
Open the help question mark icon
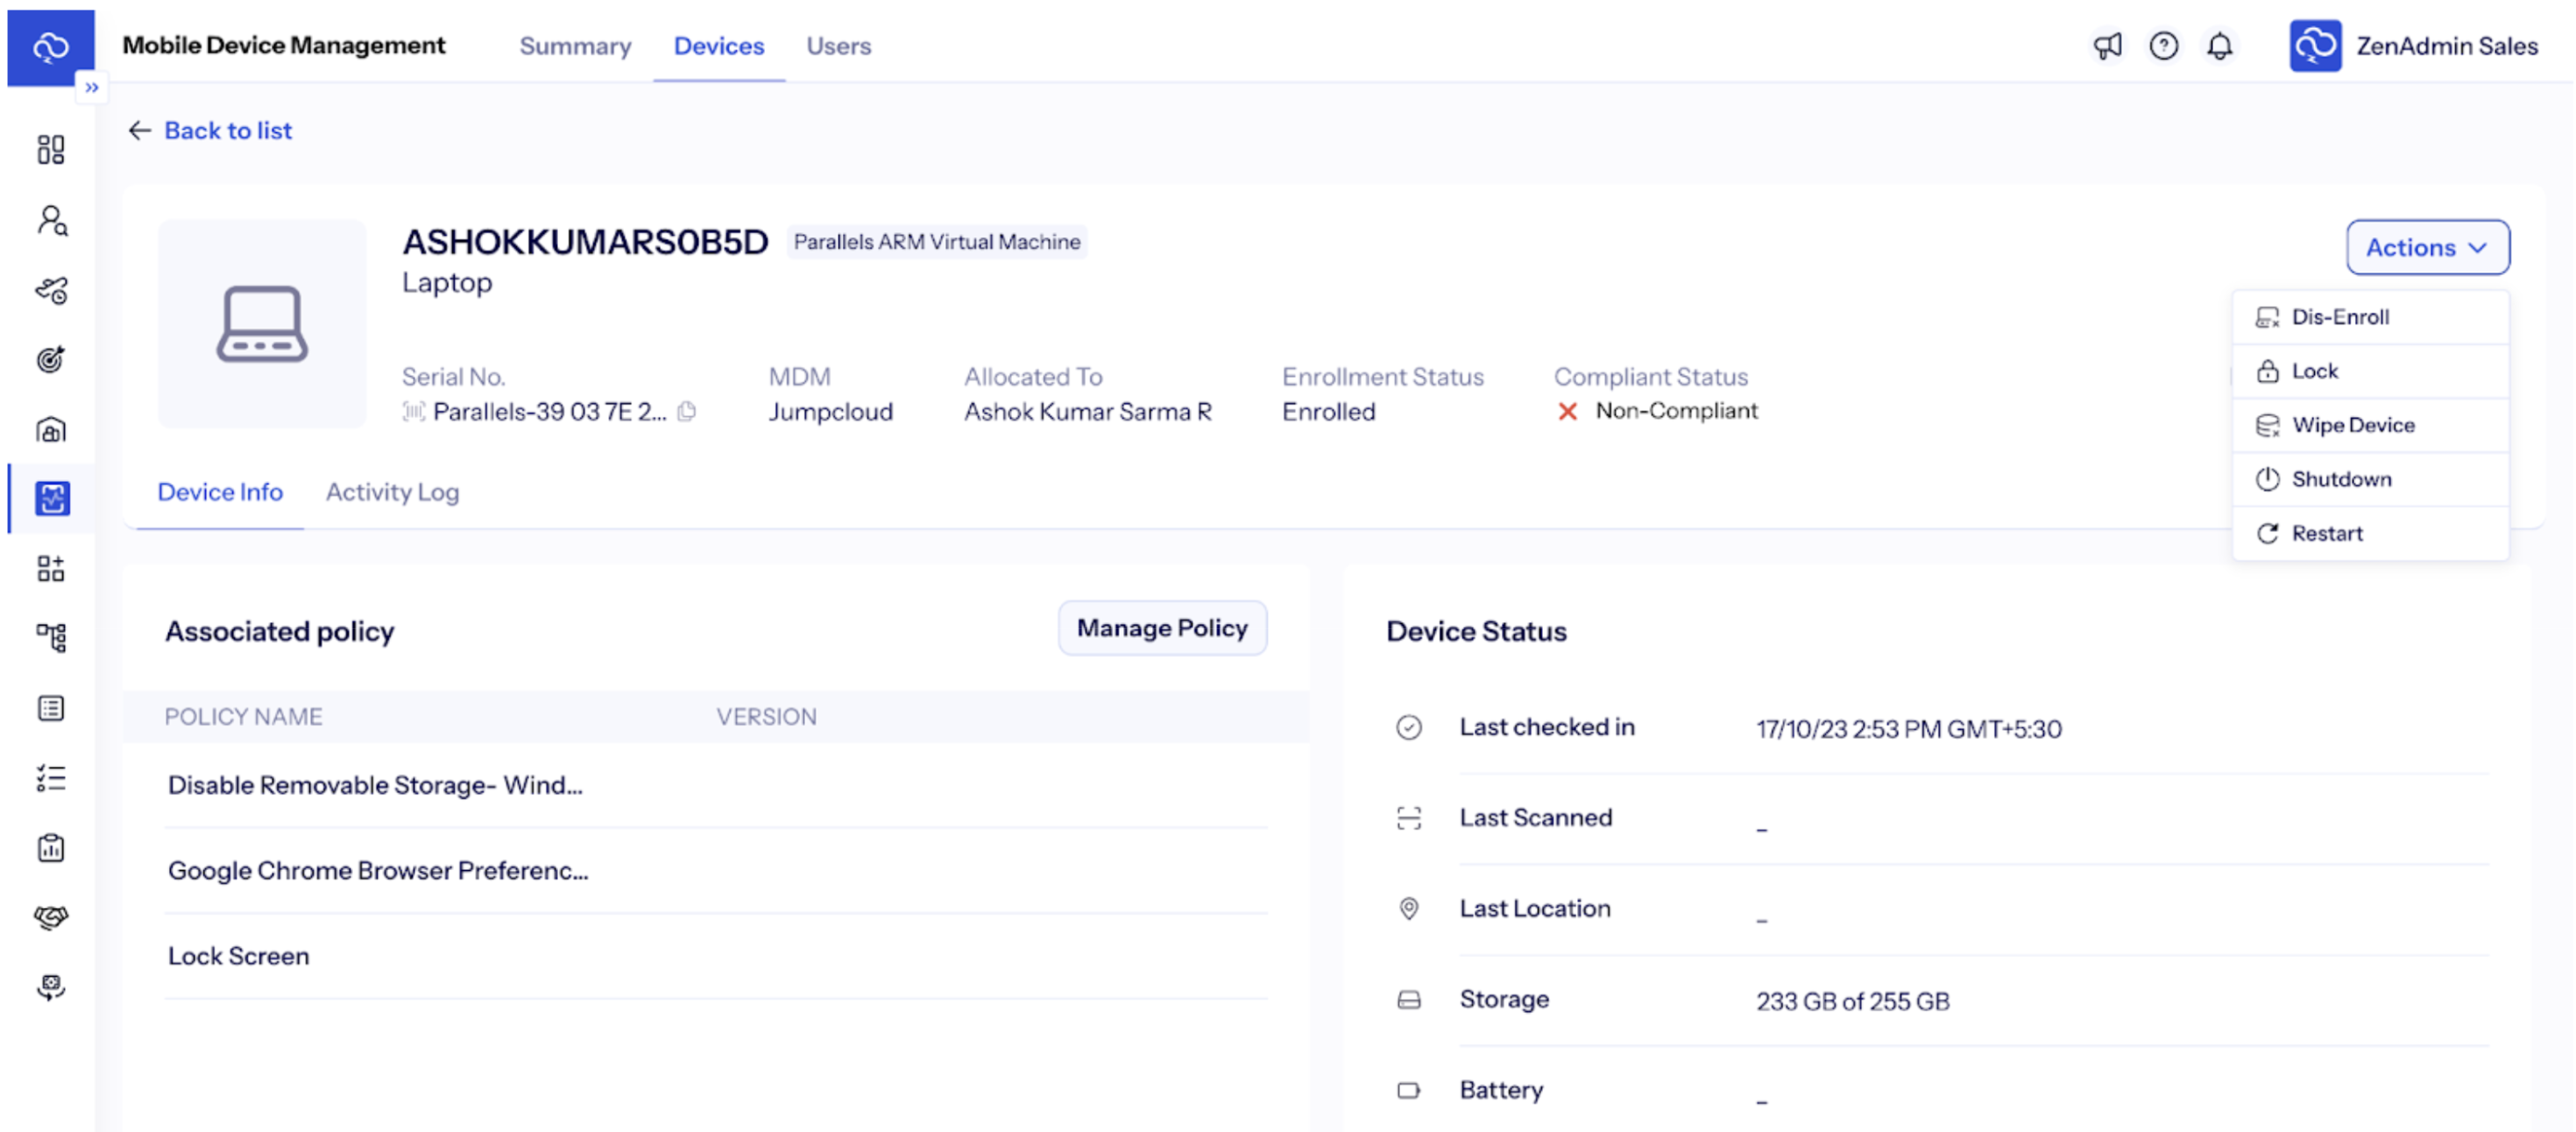point(2164,46)
